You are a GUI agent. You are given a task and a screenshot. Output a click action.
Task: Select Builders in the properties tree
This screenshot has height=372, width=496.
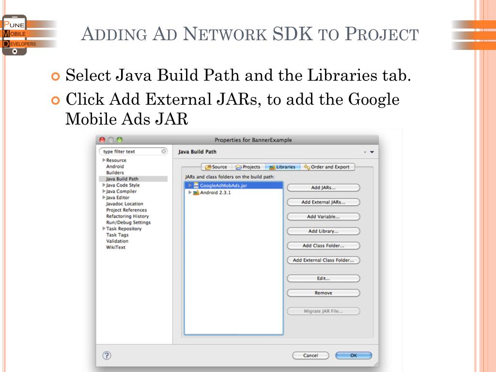coord(115,173)
